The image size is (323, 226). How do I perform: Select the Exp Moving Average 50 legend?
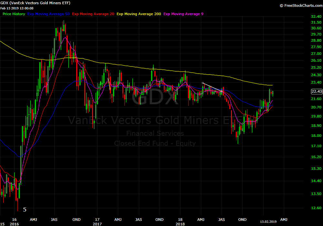48,14
